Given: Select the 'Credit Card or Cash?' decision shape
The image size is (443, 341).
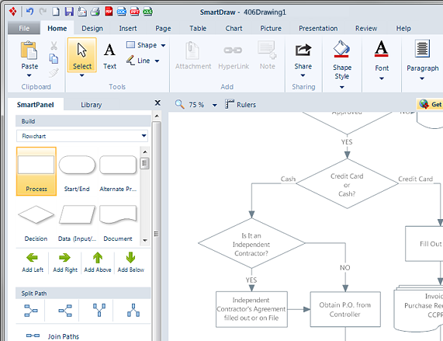Looking at the screenshot, I should pyautogui.click(x=347, y=184).
